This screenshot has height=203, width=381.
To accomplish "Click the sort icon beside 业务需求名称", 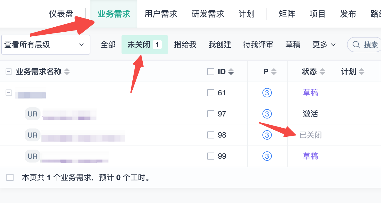I will tap(67, 72).
